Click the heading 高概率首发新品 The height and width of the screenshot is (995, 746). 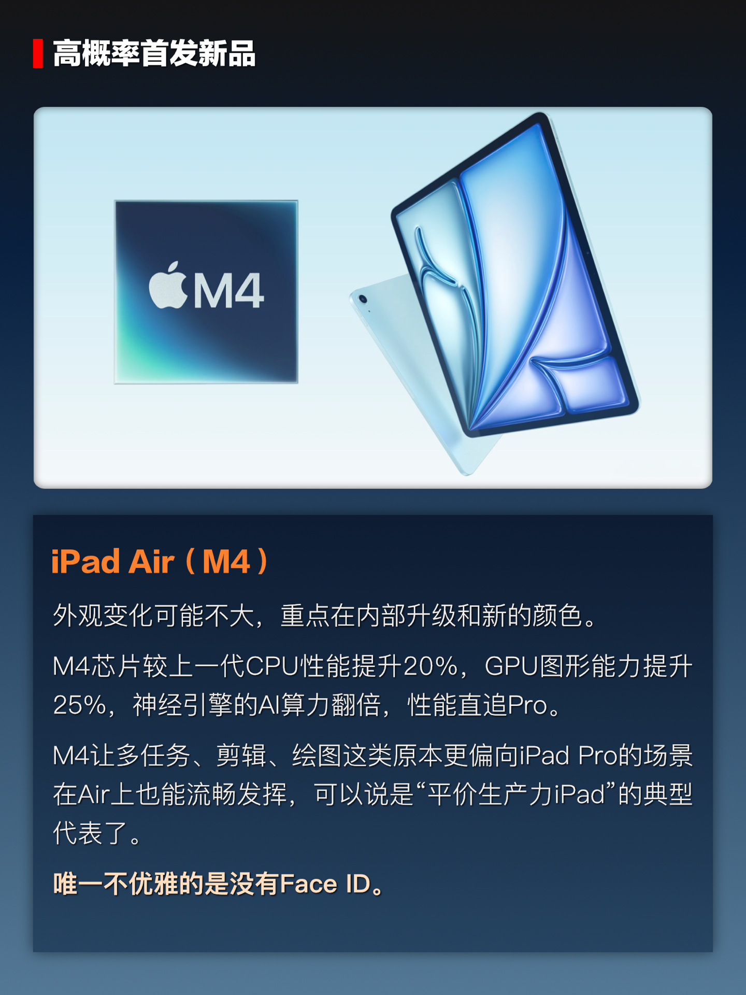[154, 53]
